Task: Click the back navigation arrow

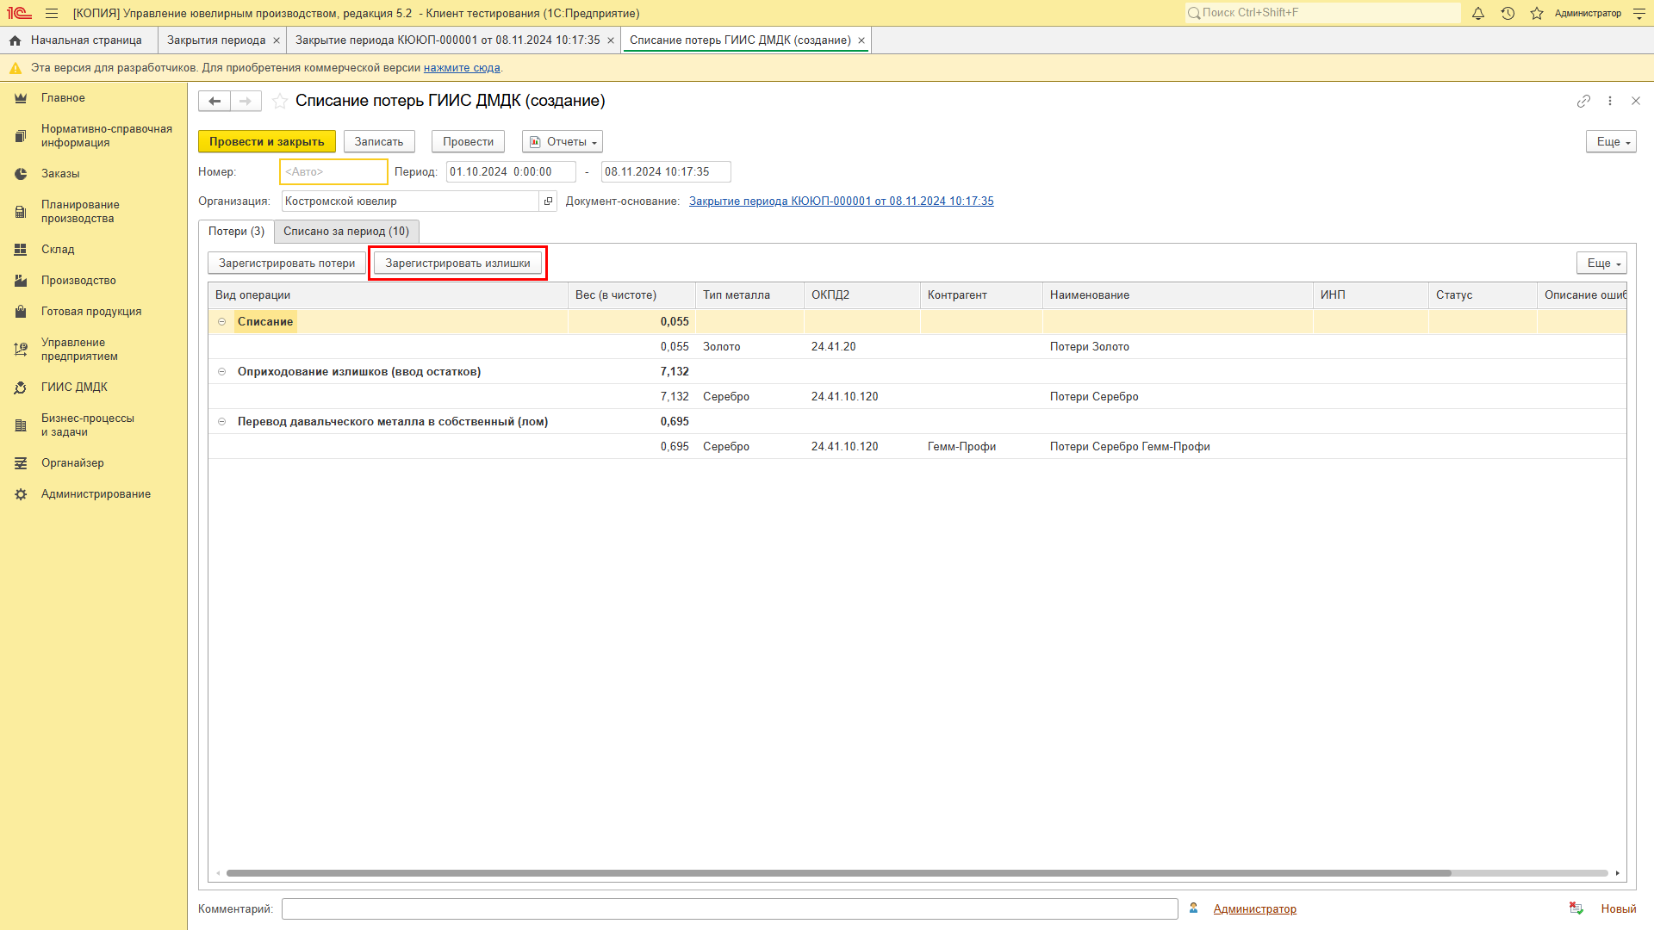Action: click(215, 101)
